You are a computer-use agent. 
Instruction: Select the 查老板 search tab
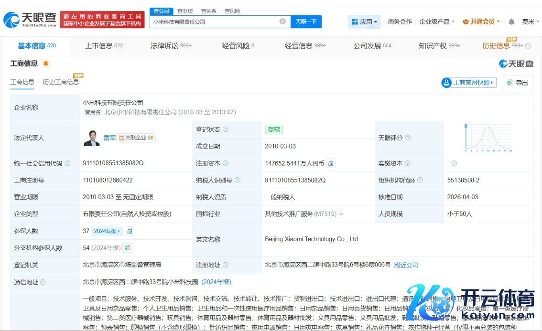[x=185, y=11]
